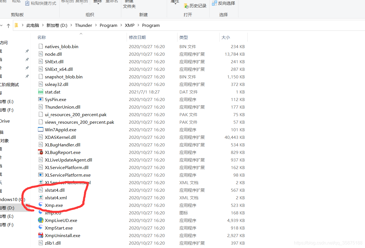Click the XmpUninstall.exe uninstaller icon

coord(41,235)
